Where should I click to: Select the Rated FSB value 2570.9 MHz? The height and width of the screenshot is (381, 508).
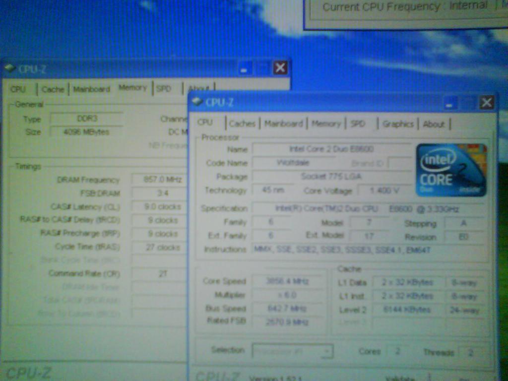click(288, 321)
